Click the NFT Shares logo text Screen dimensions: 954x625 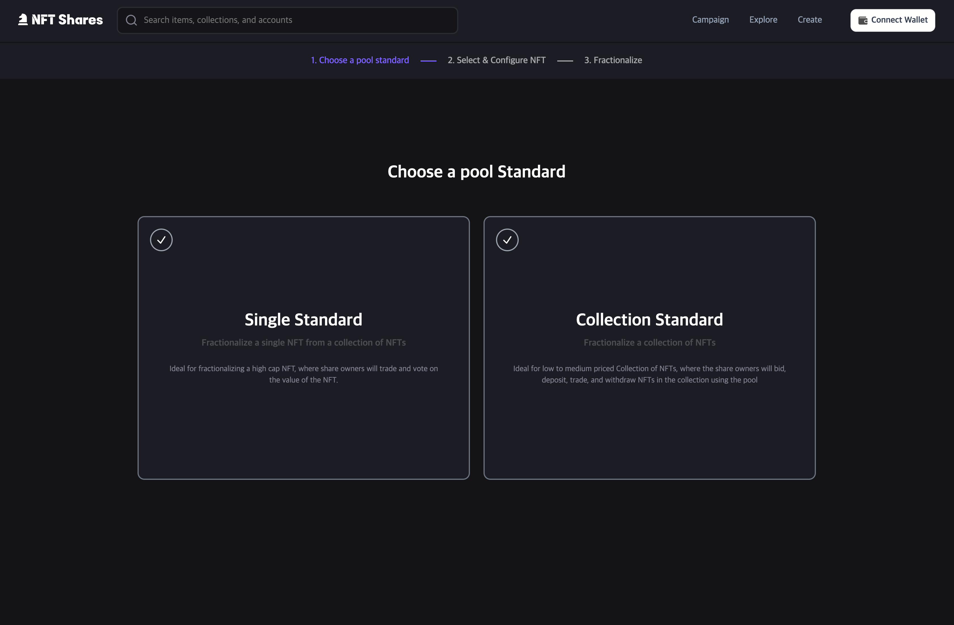pyautogui.click(x=67, y=20)
